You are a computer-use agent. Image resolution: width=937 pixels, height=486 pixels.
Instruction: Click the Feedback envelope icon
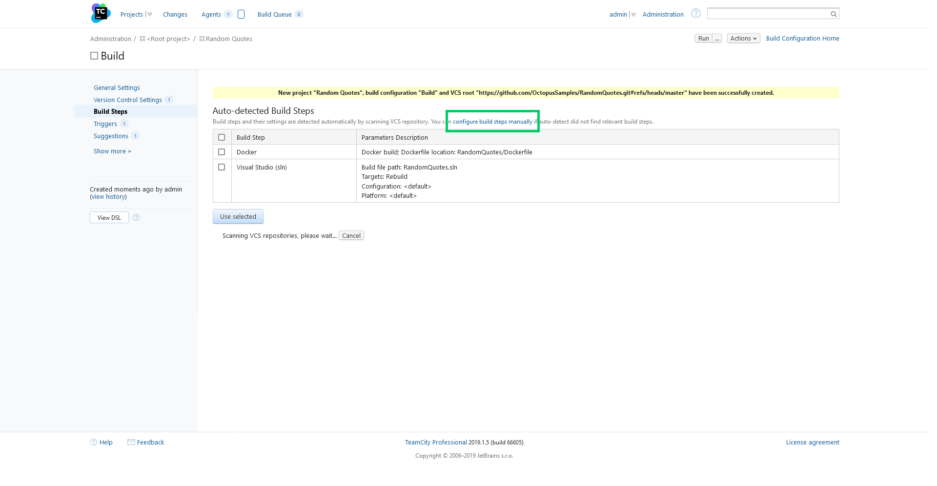[x=131, y=442]
